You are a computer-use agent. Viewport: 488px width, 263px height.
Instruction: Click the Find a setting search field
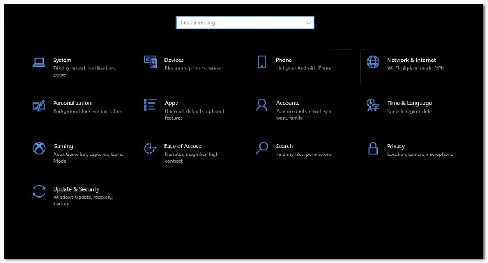245,23
